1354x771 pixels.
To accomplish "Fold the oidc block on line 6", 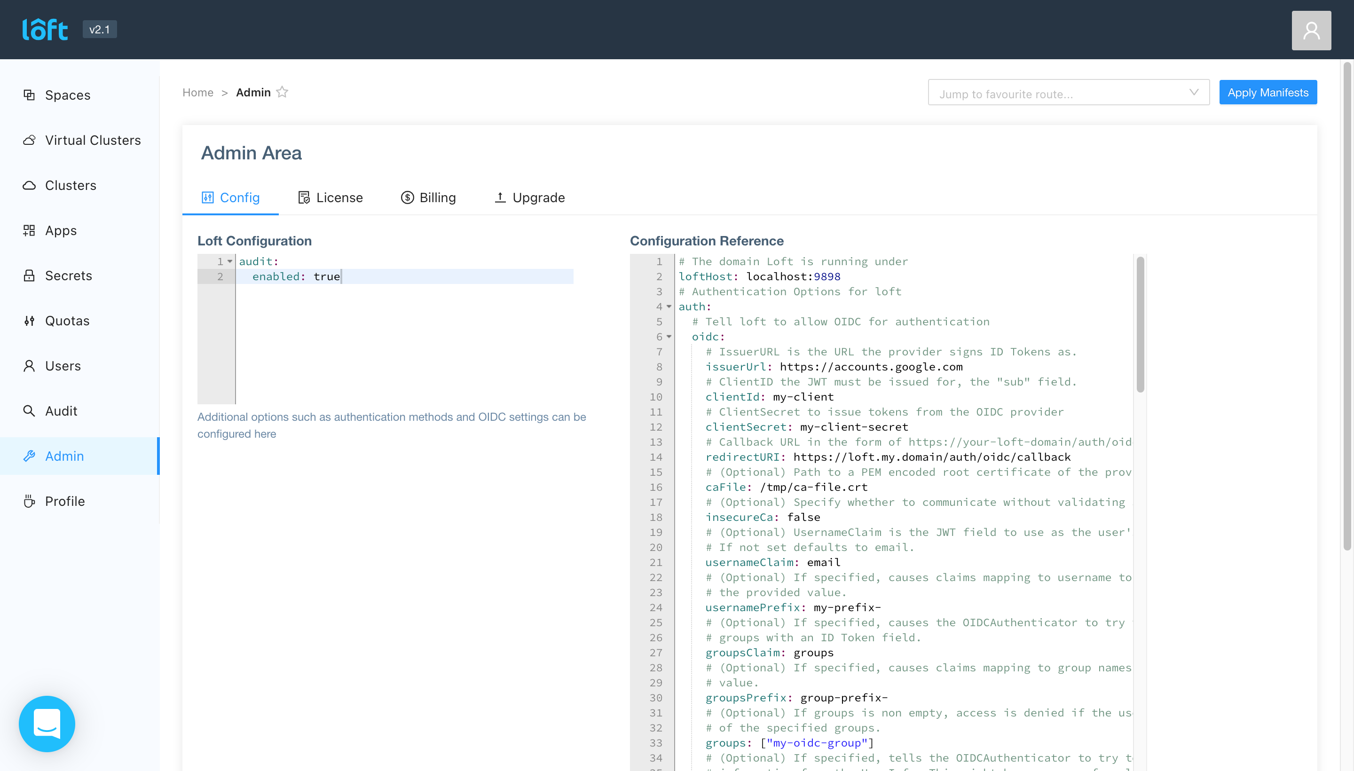I will pos(669,337).
